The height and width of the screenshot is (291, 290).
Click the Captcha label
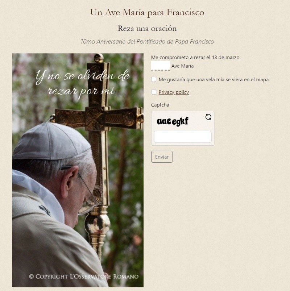(160, 105)
